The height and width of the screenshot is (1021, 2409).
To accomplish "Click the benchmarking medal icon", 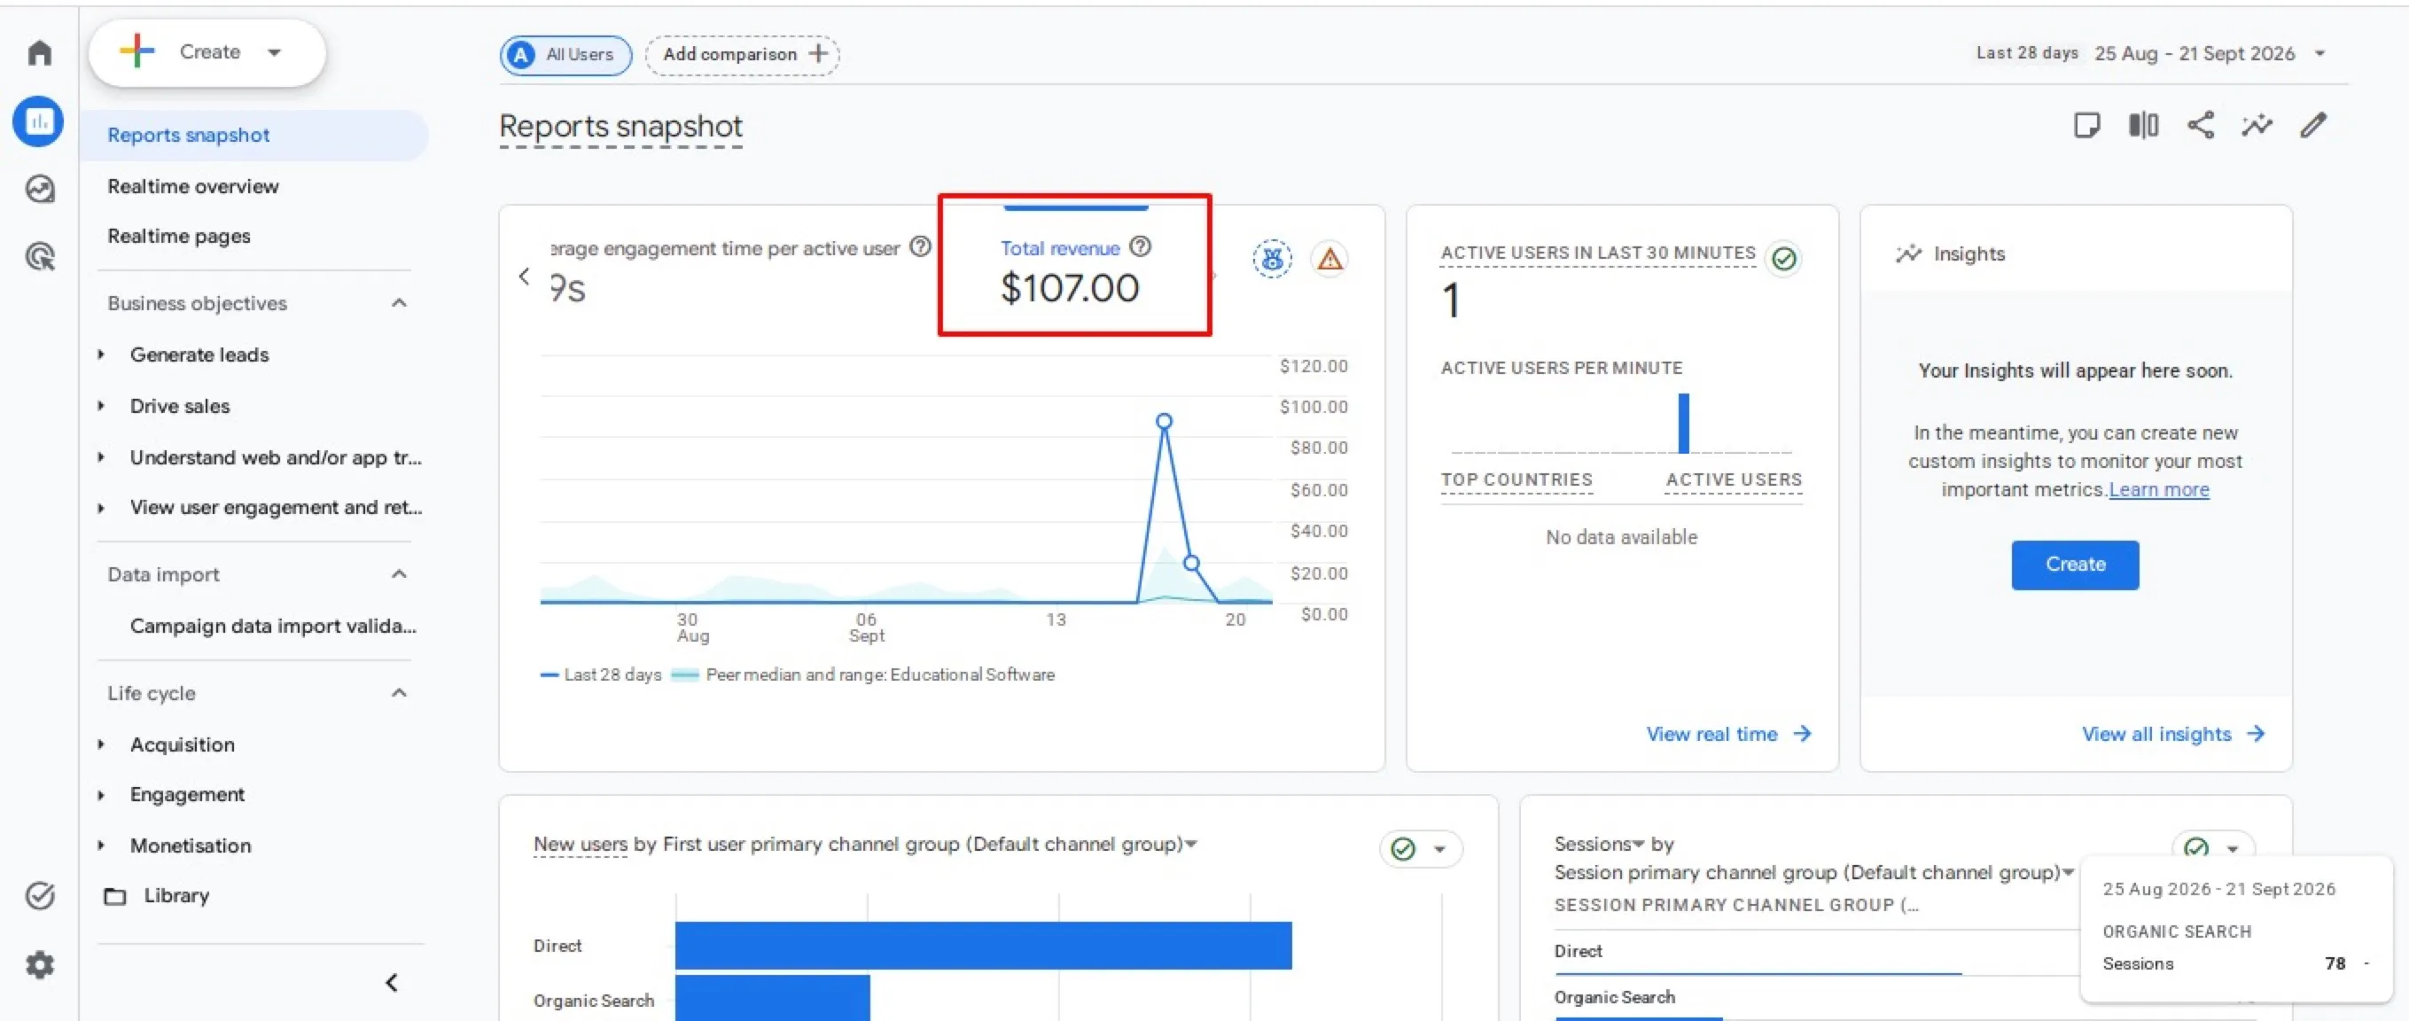I will (1272, 259).
